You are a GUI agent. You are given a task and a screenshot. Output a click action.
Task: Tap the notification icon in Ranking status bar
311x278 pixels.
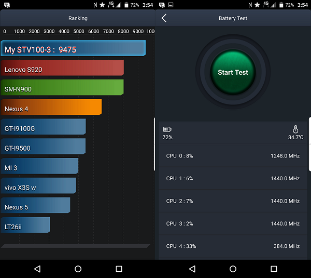click(7, 5)
